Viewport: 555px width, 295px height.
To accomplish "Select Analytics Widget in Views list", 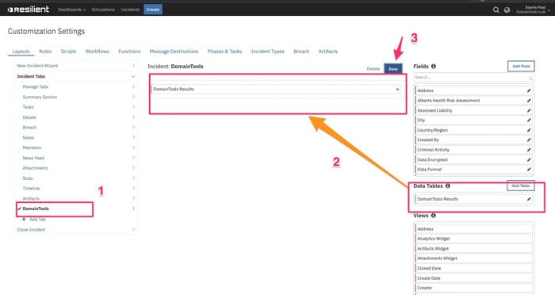I will tap(473, 239).
